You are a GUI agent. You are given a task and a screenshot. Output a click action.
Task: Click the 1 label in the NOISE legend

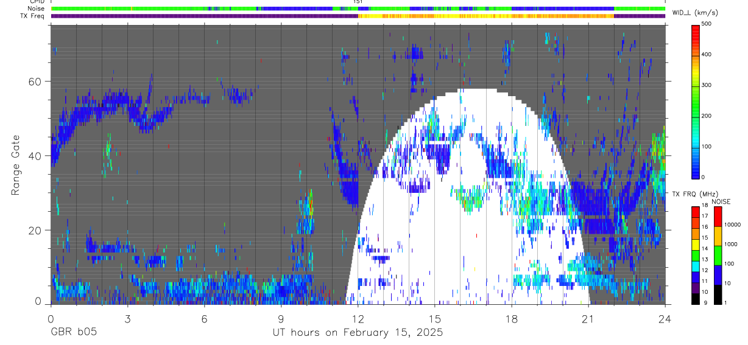[727, 302]
